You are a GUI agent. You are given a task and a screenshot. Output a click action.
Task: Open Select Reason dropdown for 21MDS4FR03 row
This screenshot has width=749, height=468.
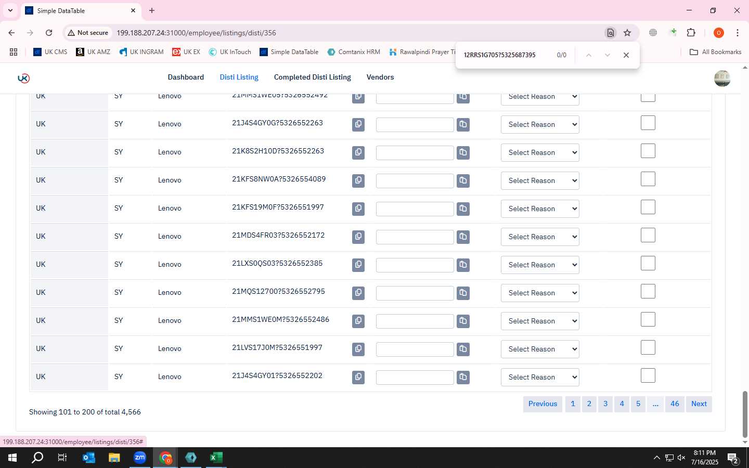tap(540, 237)
